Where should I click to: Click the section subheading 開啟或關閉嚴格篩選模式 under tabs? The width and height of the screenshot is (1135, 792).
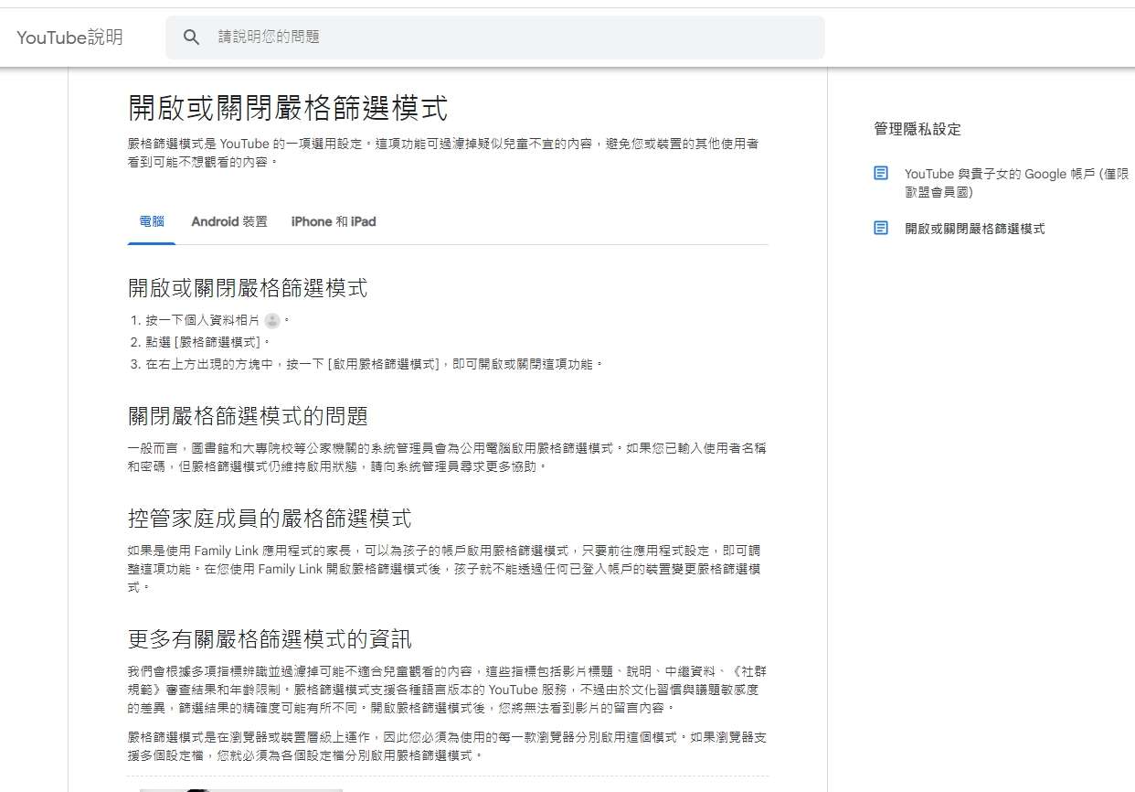248,288
